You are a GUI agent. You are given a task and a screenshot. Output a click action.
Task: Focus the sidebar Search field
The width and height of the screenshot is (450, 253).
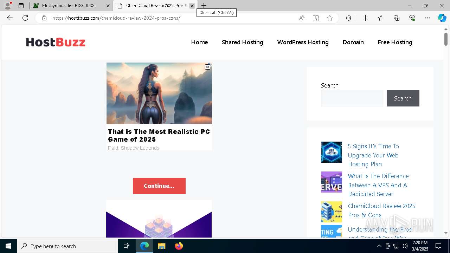pyautogui.click(x=352, y=98)
